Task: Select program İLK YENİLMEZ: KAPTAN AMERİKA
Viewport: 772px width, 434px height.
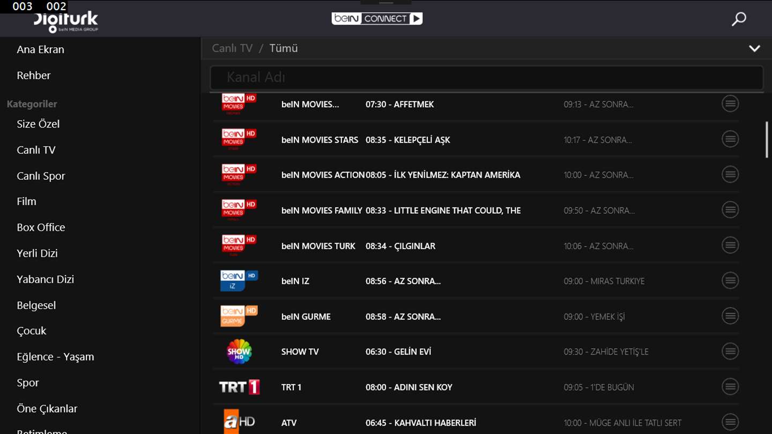Action: click(457, 175)
